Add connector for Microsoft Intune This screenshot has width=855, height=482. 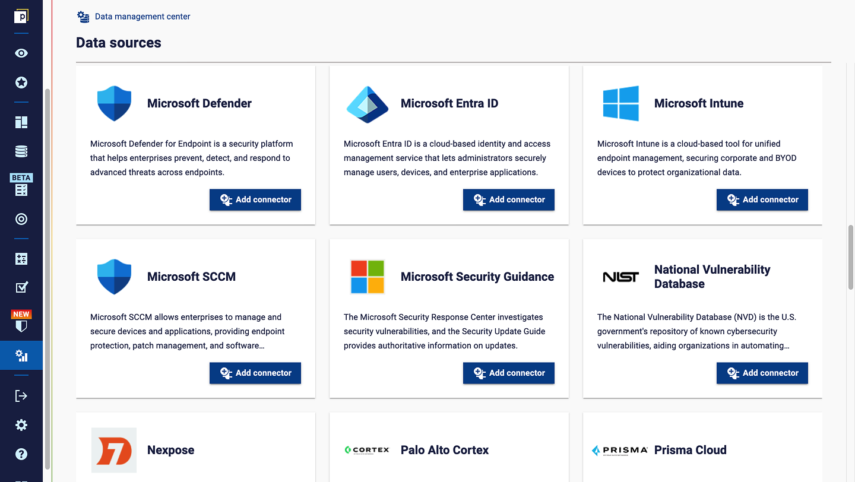pyautogui.click(x=762, y=199)
